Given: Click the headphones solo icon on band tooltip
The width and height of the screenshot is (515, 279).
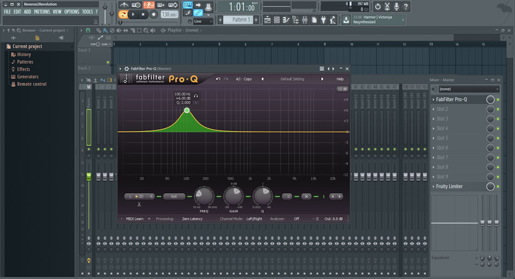Looking at the screenshot, I should coord(196,96).
